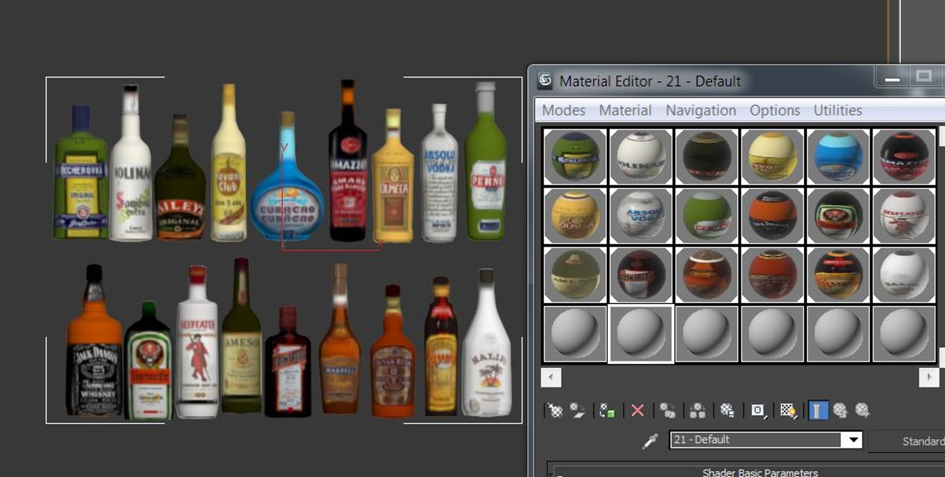Click the Put to Library icon
This screenshot has height=477, width=945.
[727, 410]
